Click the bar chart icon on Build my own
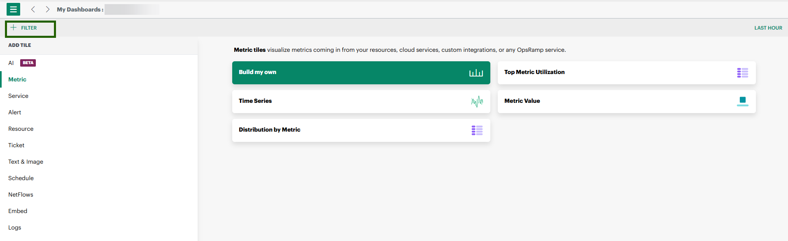This screenshot has width=788, height=241. [x=476, y=73]
